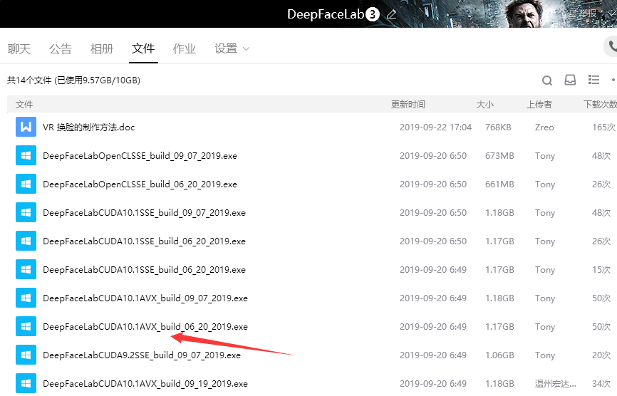Viewport: 617px width, 396px height.
Task: Sort by the 大小 column header
Action: coord(484,105)
